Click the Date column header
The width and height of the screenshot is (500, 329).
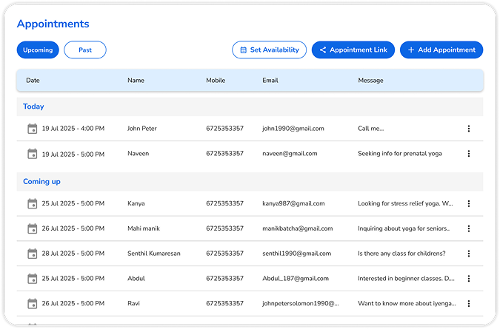click(33, 81)
